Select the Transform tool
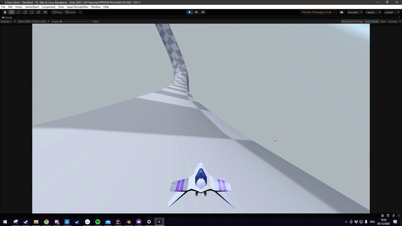Viewport: 402px width, 226px height. coord(38,12)
